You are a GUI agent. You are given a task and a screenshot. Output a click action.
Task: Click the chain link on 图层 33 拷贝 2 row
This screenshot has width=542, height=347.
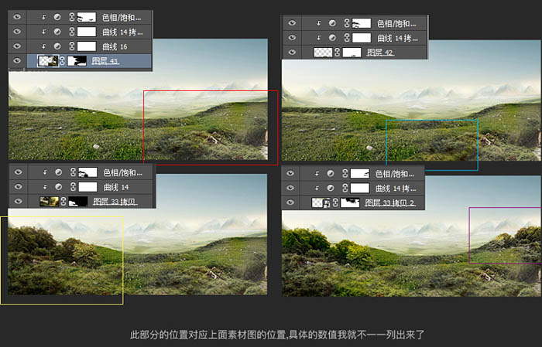click(x=335, y=202)
